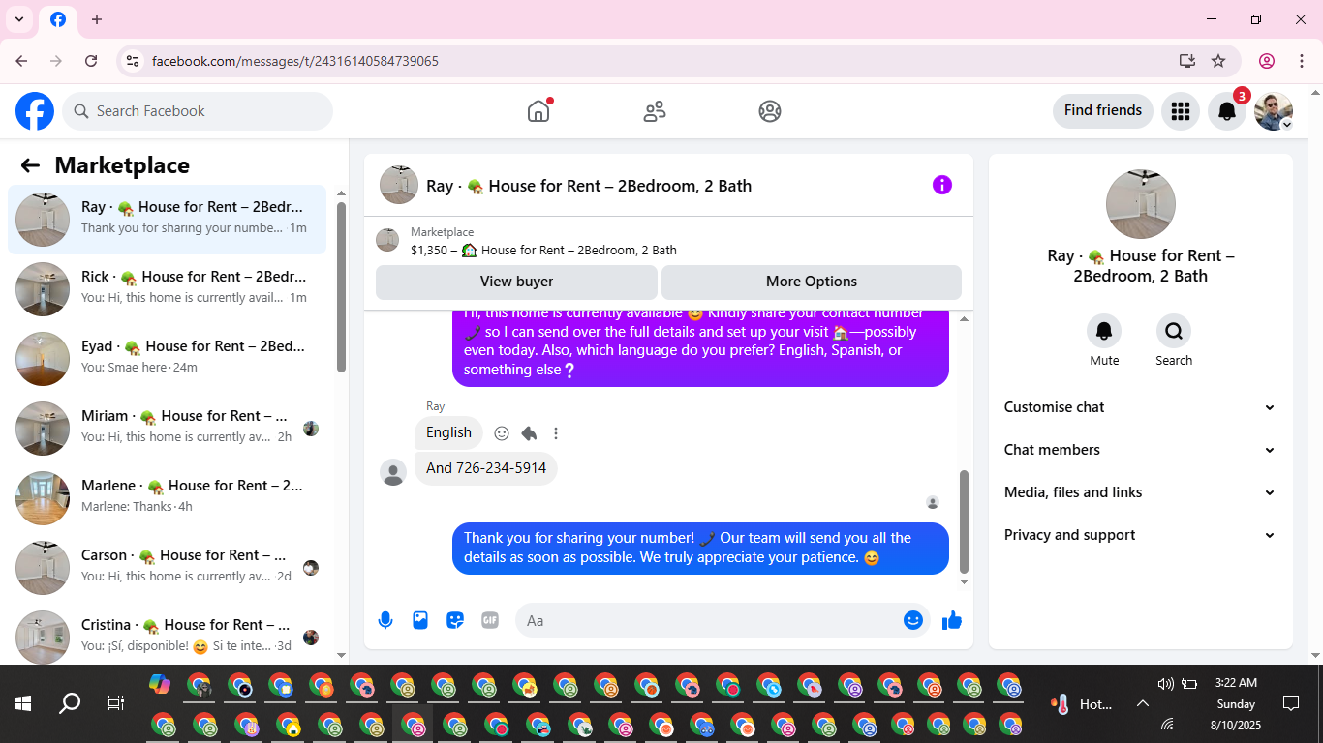Open a new browser tab
The width and height of the screenshot is (1323, 743).
click(x=97, y=19)
